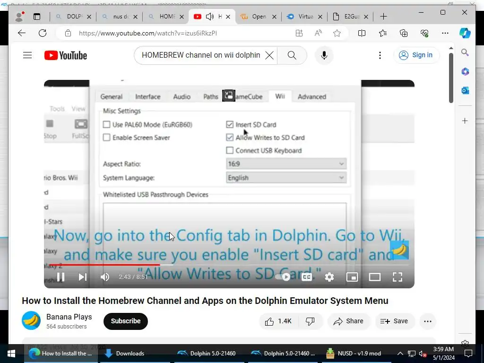The height and width of the screenshot is (363, 484).
Task: Add this page to favorites star
Action: point(337,33)
